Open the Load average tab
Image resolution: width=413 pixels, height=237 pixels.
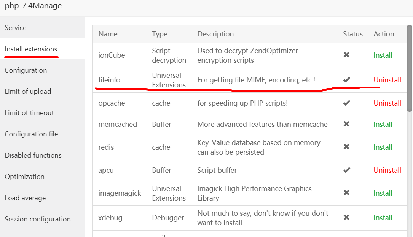click(25, 198)
